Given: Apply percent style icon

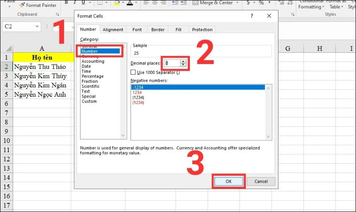Looking at the screenshot, I should coord(261,3).
